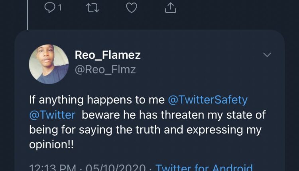Tap the @Reo_Flmz handle

click(x=105, y=70)
